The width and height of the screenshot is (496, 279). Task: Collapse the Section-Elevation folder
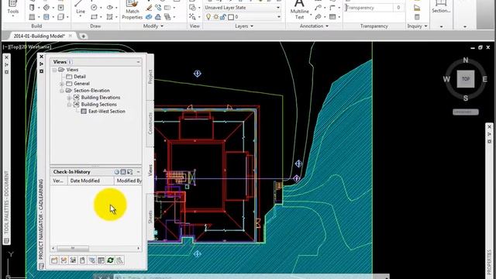click(x=62, y=91)
